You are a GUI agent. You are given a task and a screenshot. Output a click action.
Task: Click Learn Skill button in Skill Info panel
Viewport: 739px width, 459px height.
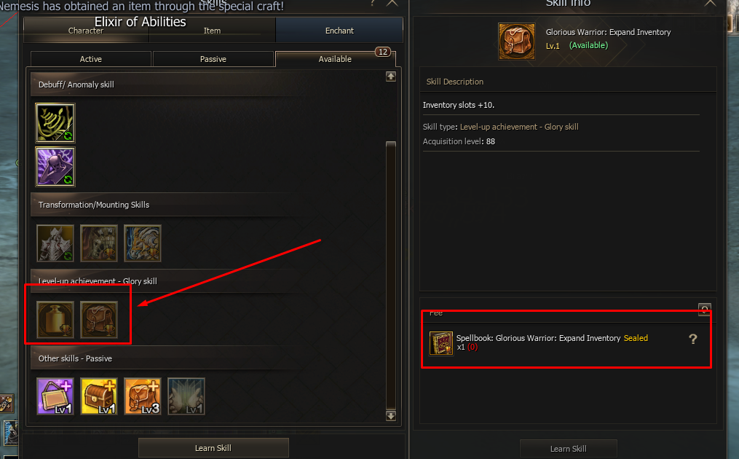click(x=569, y=449)
